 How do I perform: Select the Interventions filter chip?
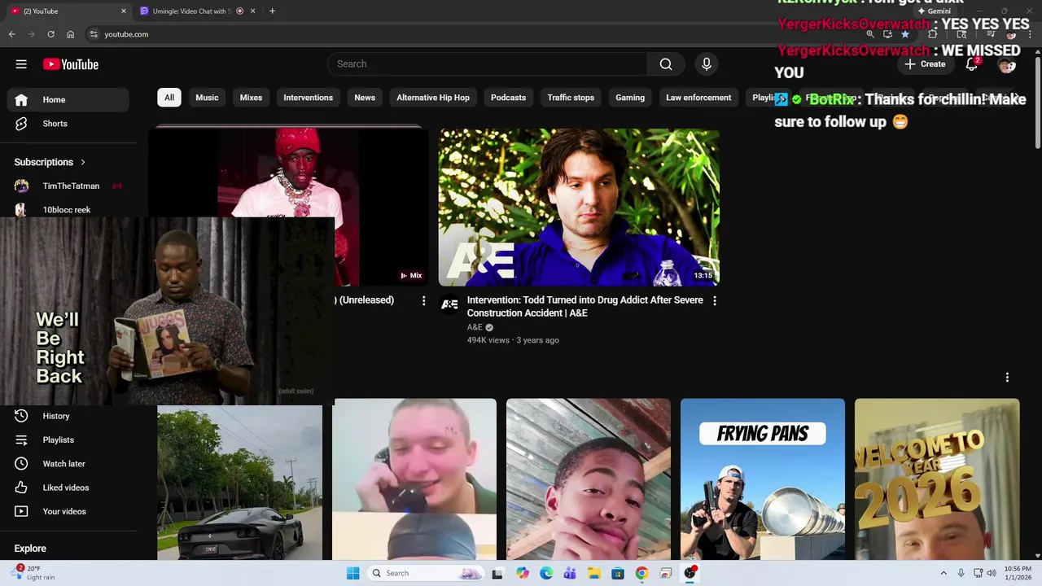click(x=308, y=98)
